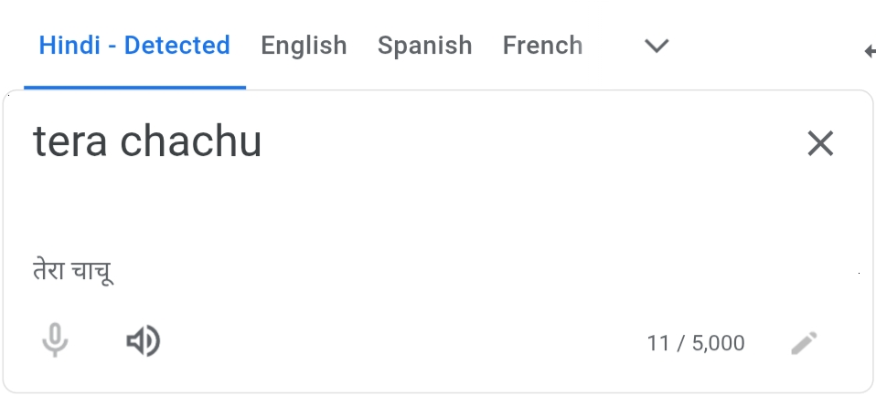Clear source text with the X icon

(819, 143)
